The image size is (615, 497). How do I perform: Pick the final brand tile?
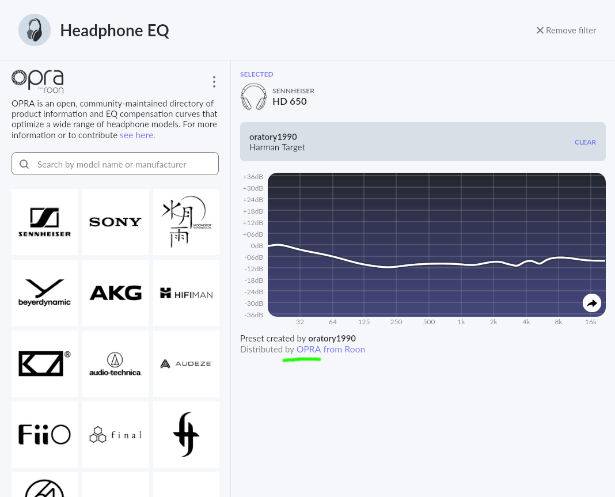(x=115, y=435)
